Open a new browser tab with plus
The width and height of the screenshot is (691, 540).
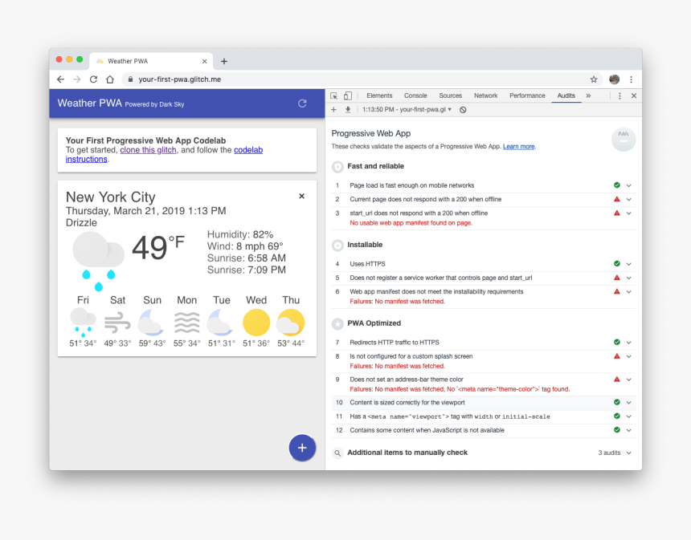(224, 61)
